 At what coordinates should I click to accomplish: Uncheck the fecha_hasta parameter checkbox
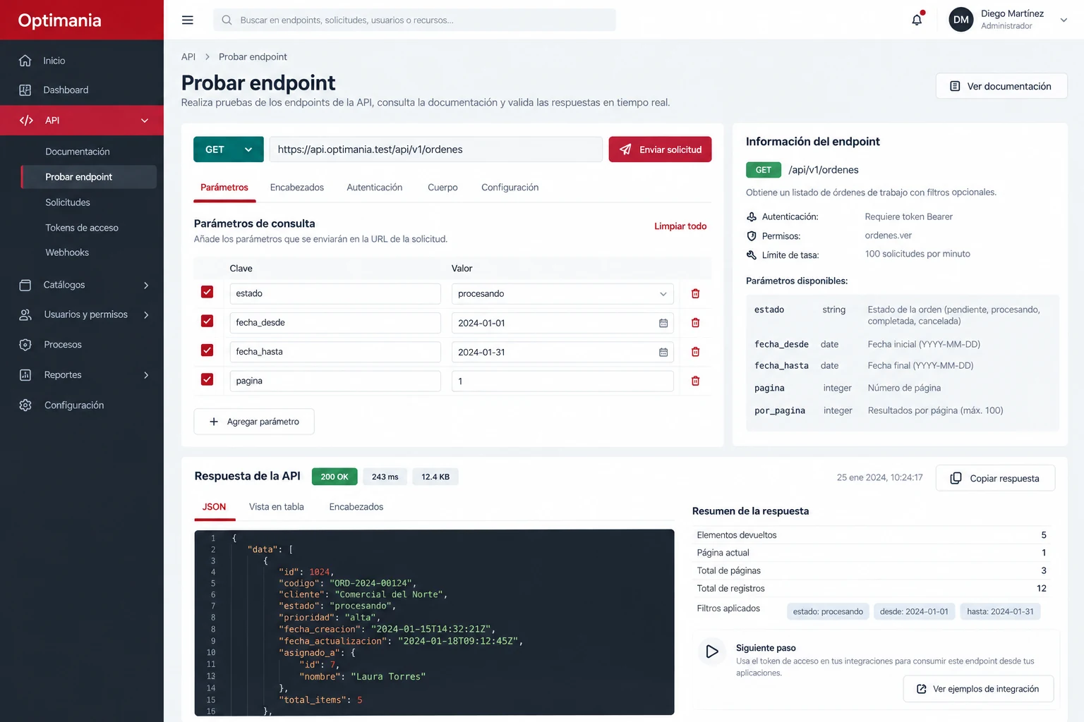pyautogui.click(x=207, y=350)
